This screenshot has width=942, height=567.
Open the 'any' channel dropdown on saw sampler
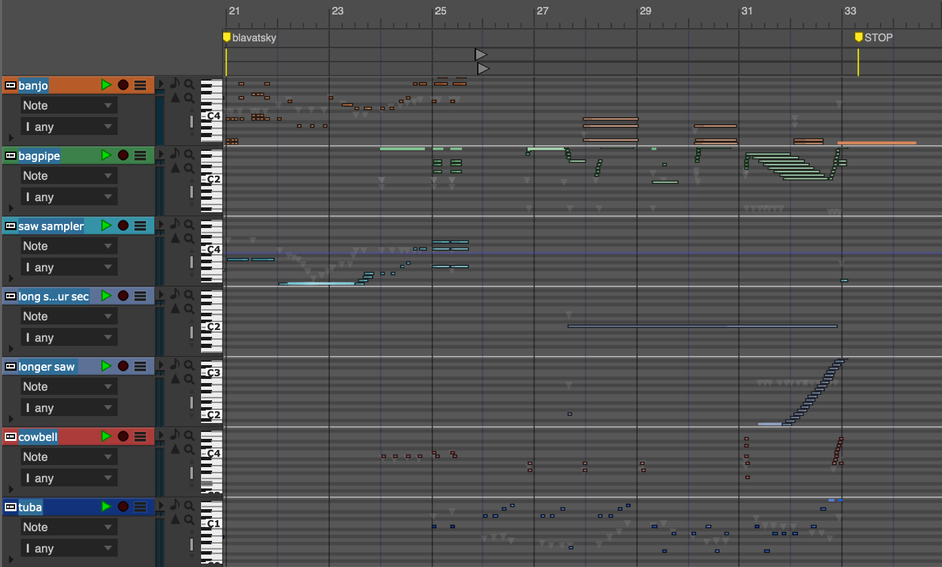pyautogui.click(x=67, y=267)
